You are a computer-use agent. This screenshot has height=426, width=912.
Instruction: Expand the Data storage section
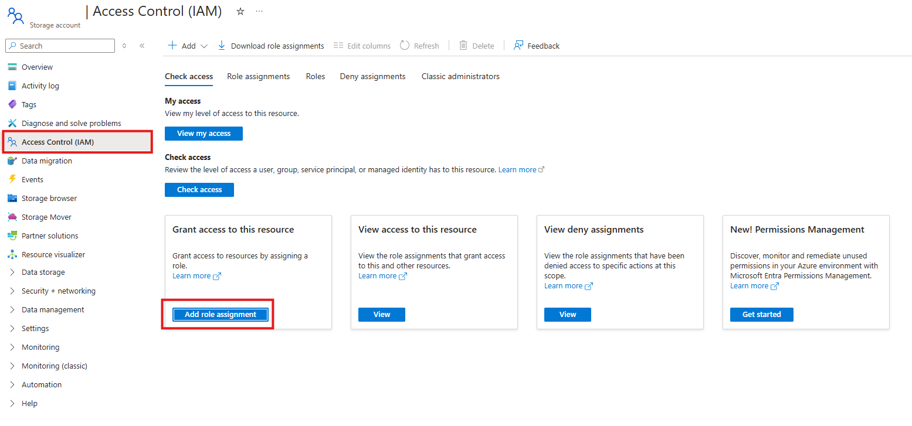tap(12, 272)
